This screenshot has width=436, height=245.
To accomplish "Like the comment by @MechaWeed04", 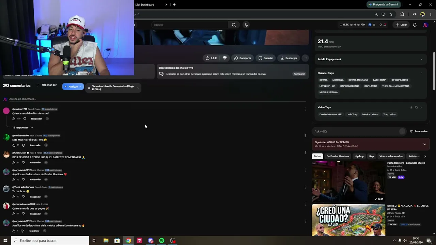I will pos(14,145).
